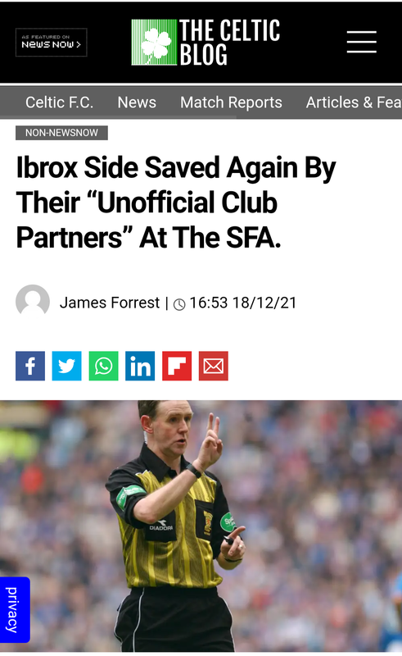Screen dimensions: 402x656
Task: Share article on LinkedIn
Action: 140,366
